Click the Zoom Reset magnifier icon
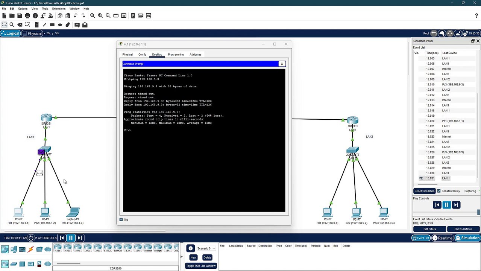Viewport: 481px width, 271px height. click(x=100, y=16)
